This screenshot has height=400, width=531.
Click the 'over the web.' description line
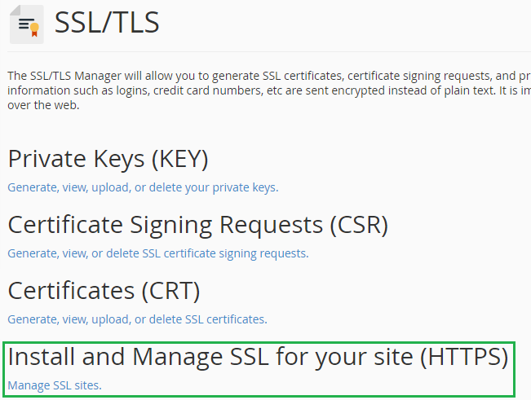(43, 105)
